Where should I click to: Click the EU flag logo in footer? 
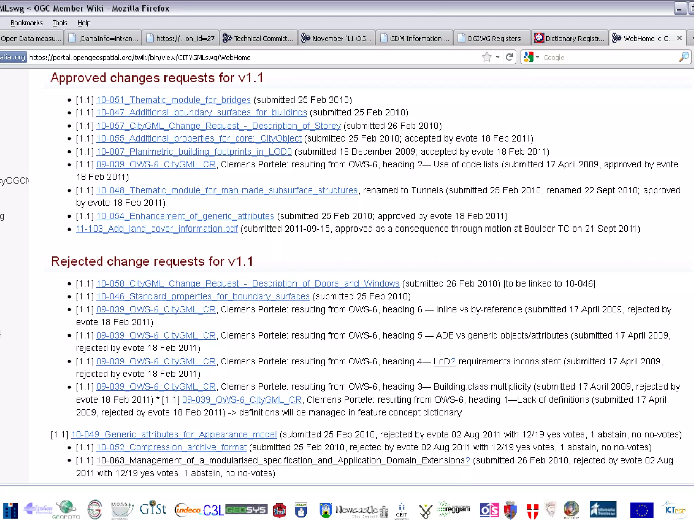point(641,510)
